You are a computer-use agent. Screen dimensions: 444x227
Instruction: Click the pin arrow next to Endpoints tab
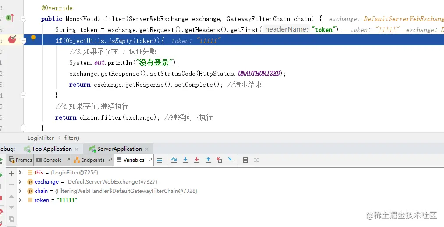(x=110, y=160)
